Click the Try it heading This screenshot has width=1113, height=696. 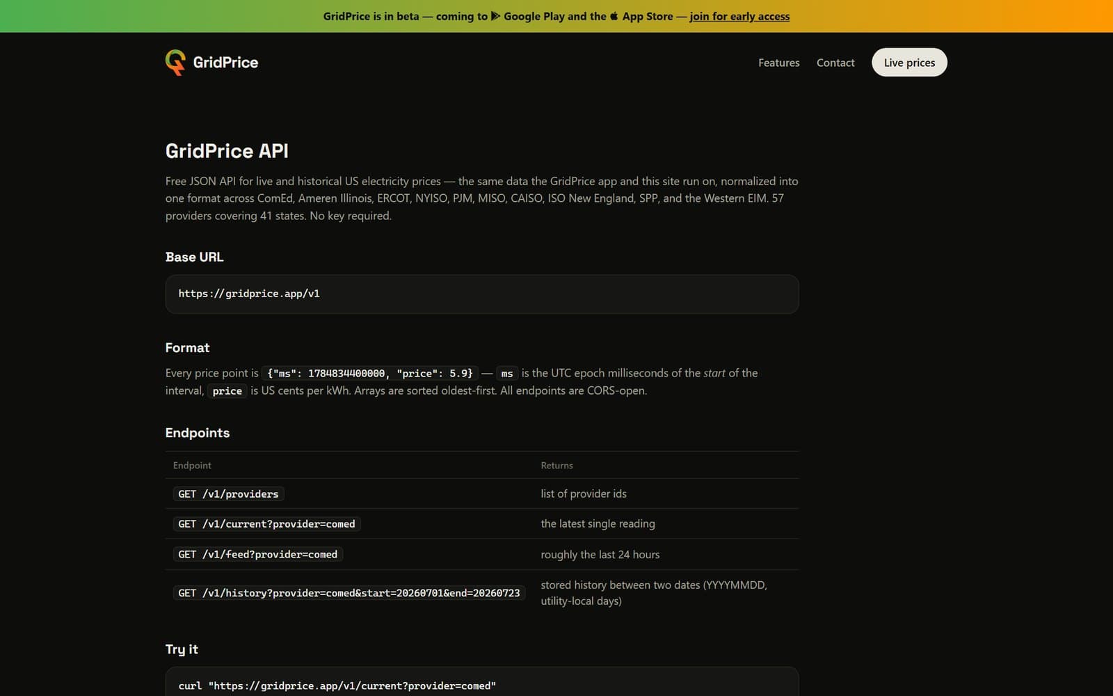182,649
